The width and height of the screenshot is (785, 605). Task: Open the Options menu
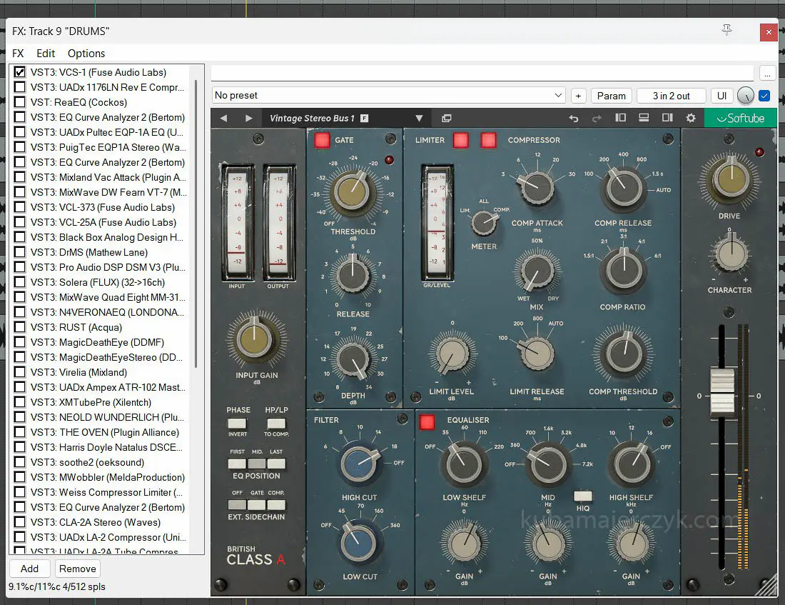tap(86, 54)
